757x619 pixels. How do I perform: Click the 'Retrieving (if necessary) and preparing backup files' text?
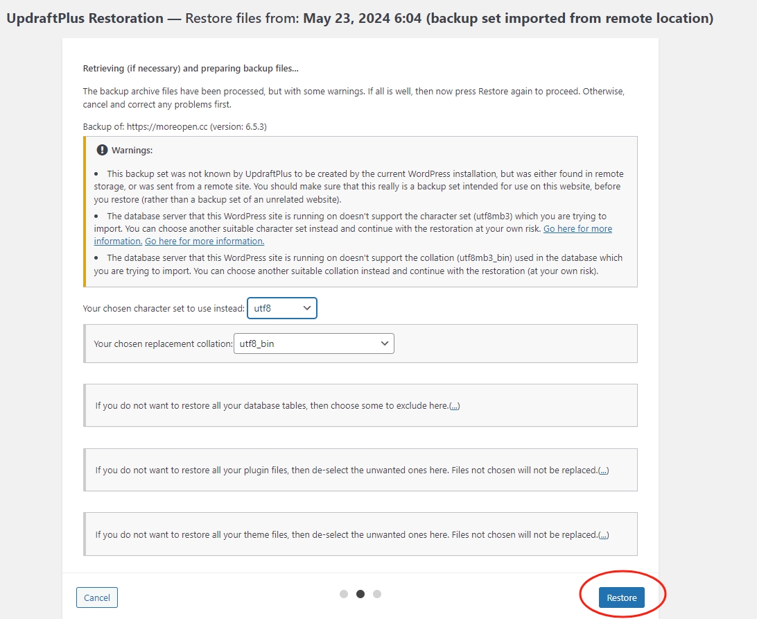coord(191,69)
